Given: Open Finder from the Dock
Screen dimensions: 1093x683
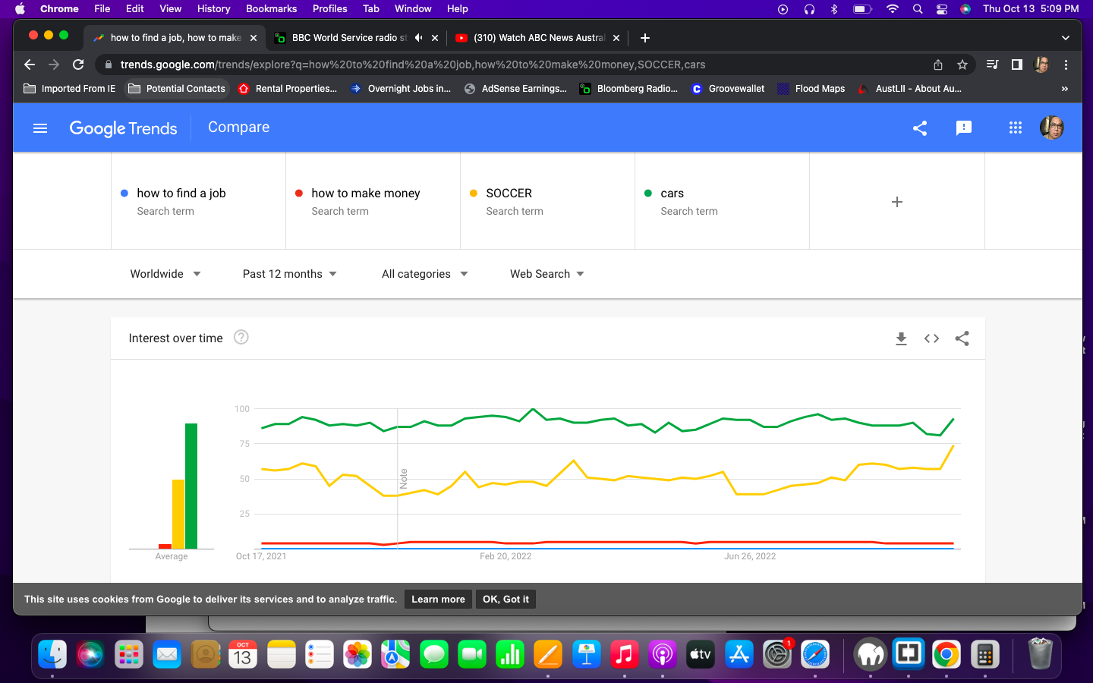Looking at the screenshot, I should (x=52, y=654).
